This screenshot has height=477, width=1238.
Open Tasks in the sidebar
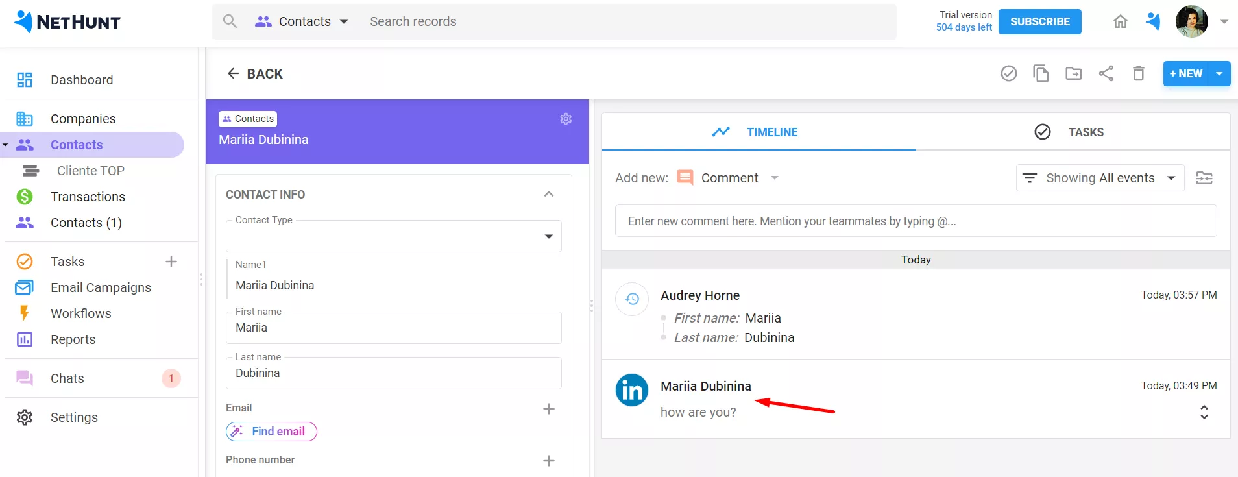coord(67,262)
